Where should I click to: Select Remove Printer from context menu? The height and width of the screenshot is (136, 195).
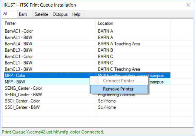point(118,89)
